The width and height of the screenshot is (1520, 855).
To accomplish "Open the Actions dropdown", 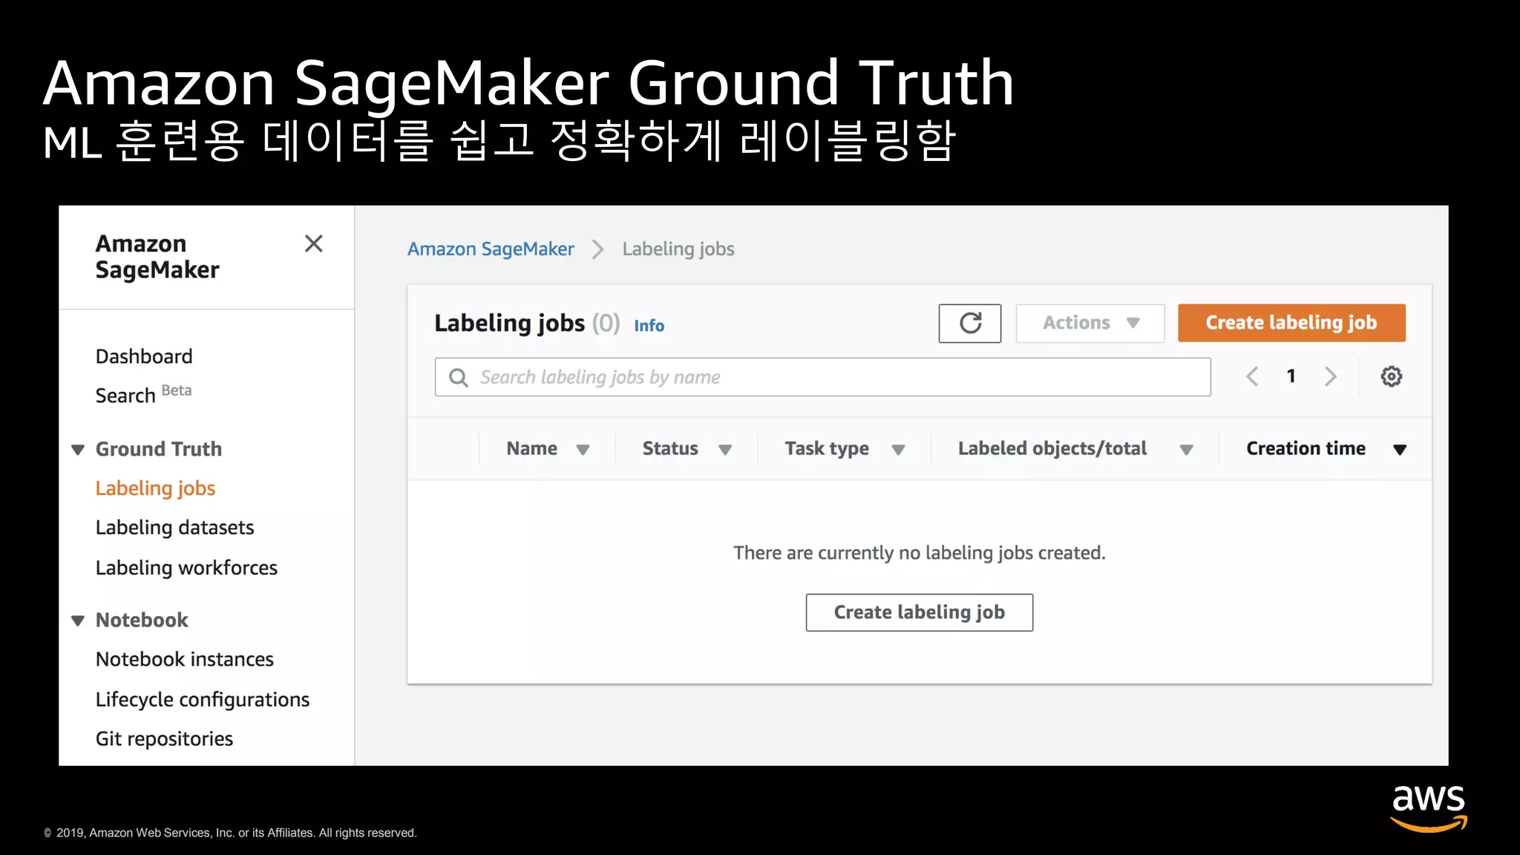I will [1090, 323].
